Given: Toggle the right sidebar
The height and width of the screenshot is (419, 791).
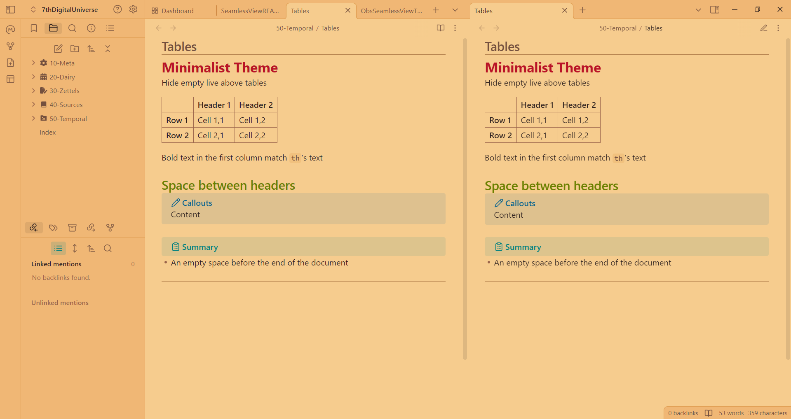Looking at the screenshot, I should click(x=715, y=10).
